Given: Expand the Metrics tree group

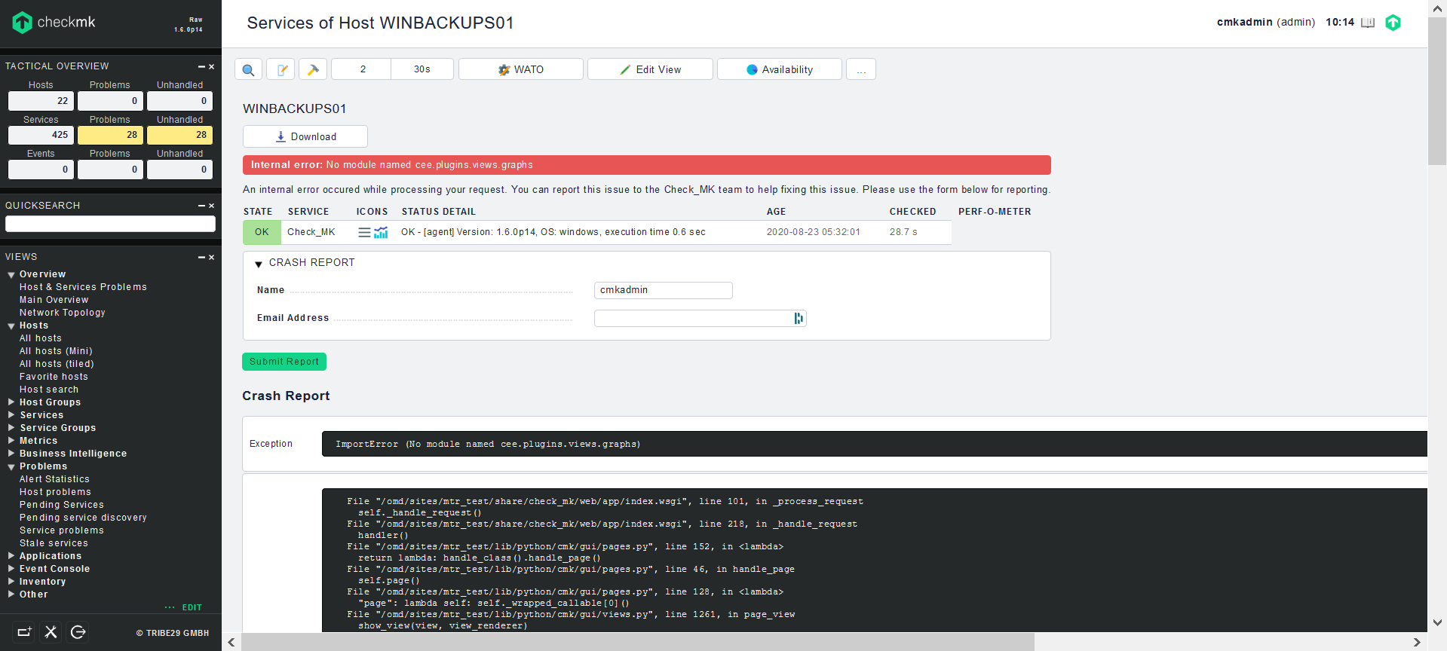Looking at the screenshot, I should (x=11, y=441).
